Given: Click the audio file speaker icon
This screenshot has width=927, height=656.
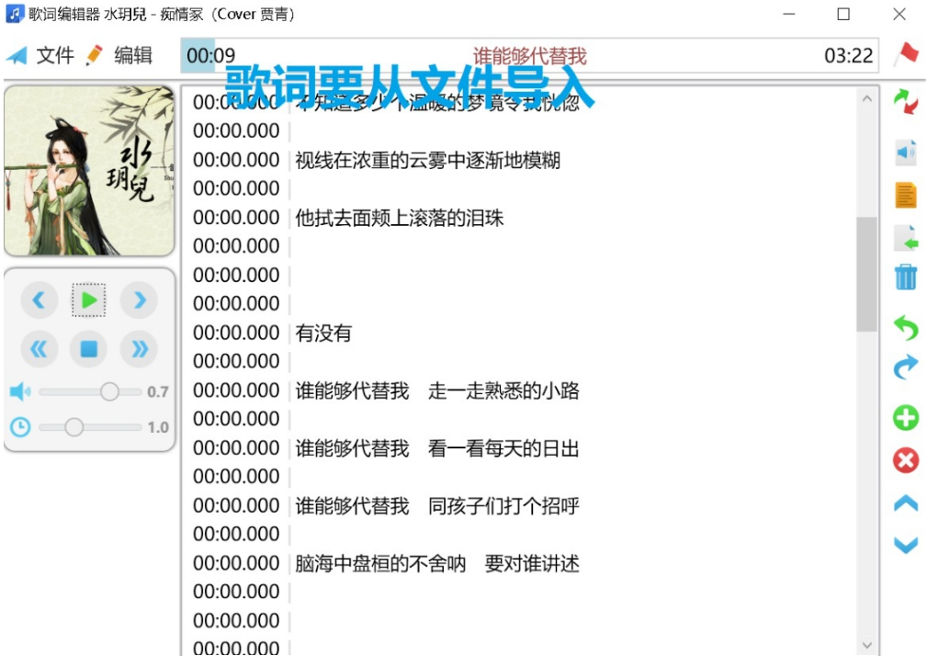Looking at the screenshot, I should [906, 153].
